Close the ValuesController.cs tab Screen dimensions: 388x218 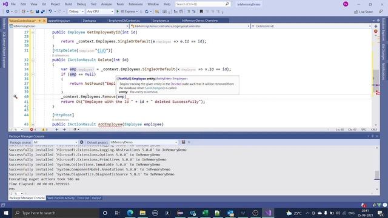[44, 21]
